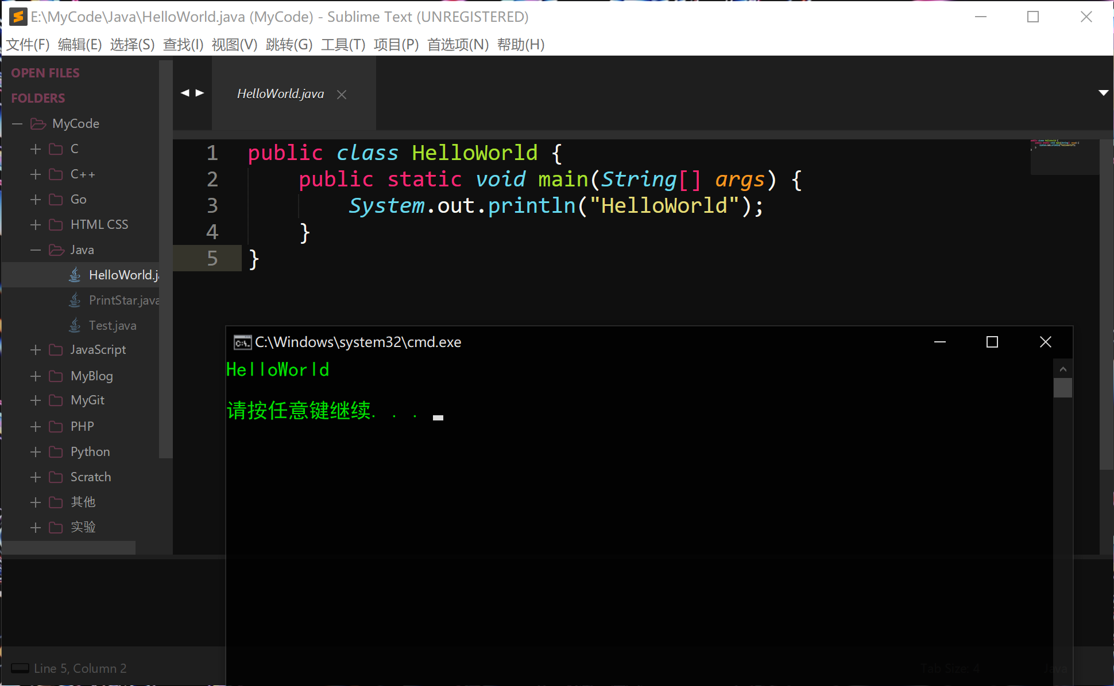
Task: Click the MyBlog folder icon
Action: (x=56, y=376)
